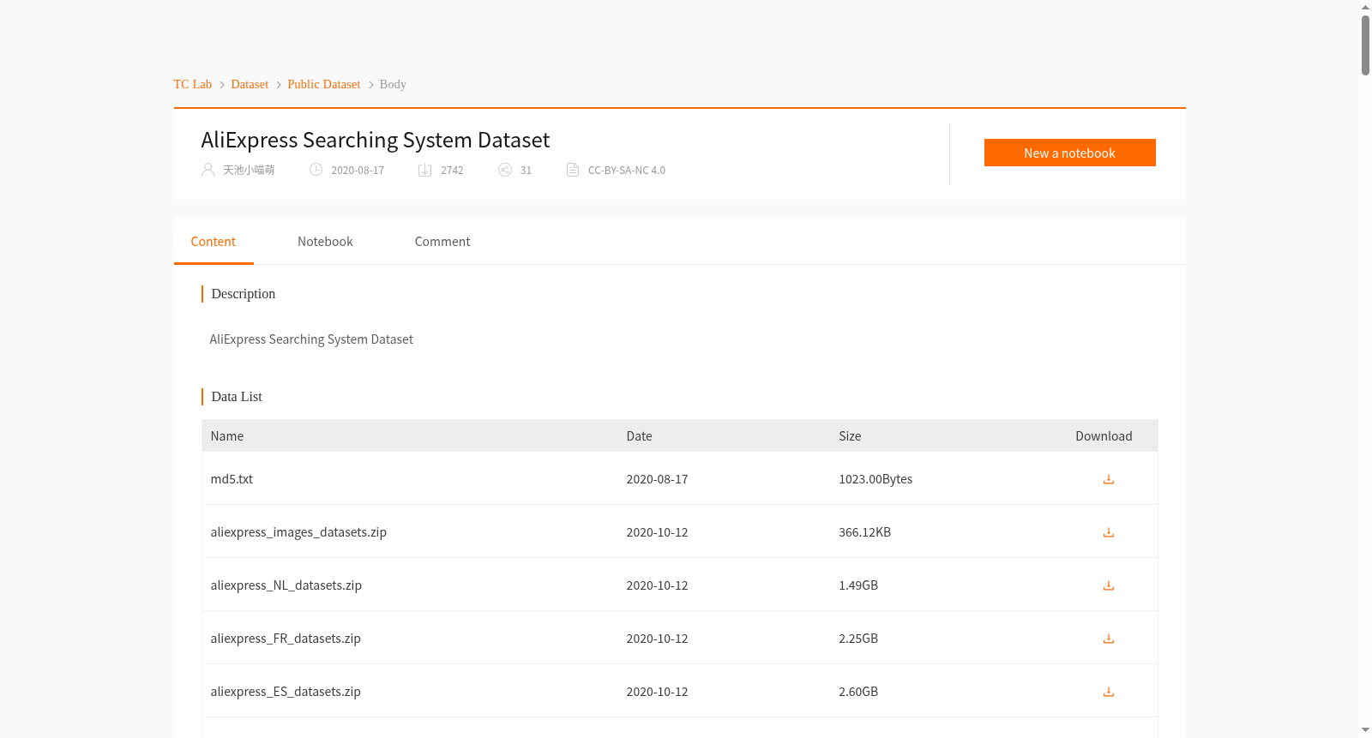Click the 1023.00Bytes size value
1372x738 pixels.
point(876,479)
